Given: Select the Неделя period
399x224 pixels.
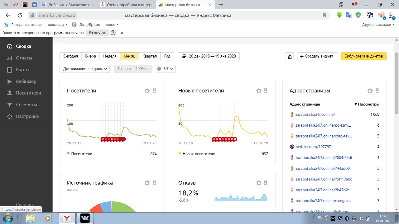Looking at the screenshot, I should 110,56.
